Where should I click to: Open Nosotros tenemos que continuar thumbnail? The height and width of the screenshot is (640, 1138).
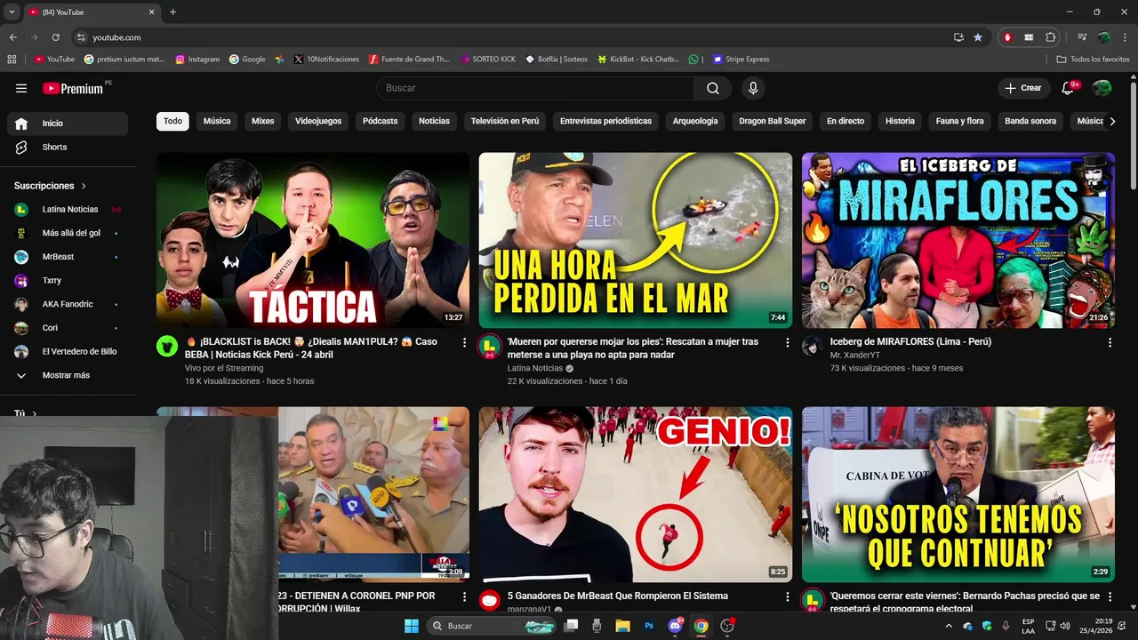pos(958,494)
